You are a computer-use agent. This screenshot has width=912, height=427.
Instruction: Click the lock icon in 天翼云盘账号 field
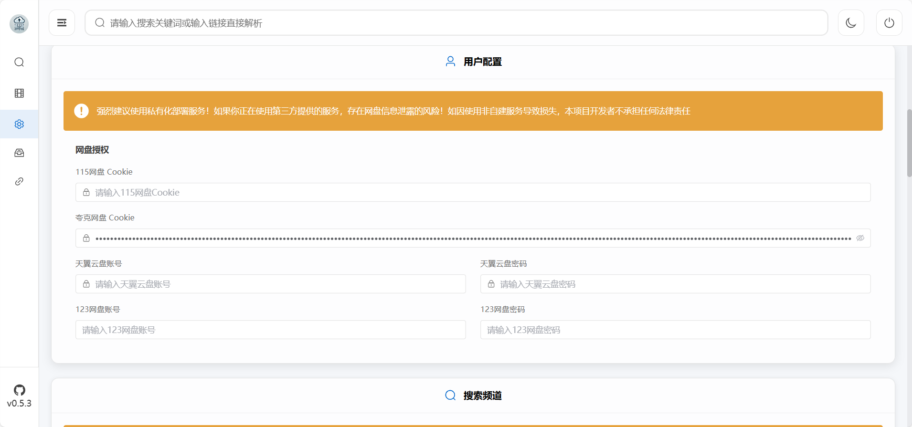(86, 284)
